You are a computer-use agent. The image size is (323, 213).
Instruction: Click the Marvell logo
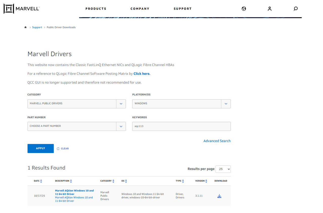21,9
